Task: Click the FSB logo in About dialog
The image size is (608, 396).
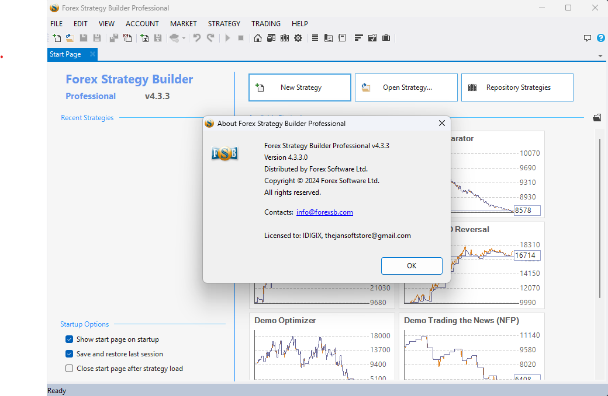Action: coord(224,153)
